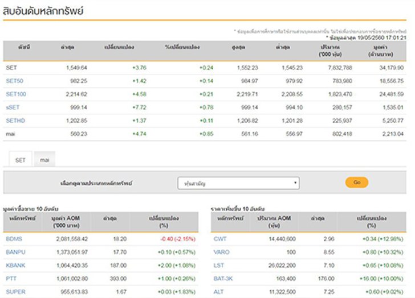Select LST volume 26,022,200
The image size is (415, 298).
[x=282, y=266]
